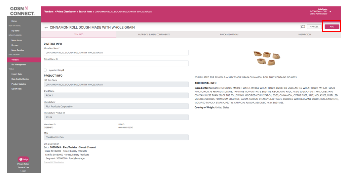This screenshot has height=179, width=346.
Task: Click the District Menu ID field
Action: pos(116,63)
